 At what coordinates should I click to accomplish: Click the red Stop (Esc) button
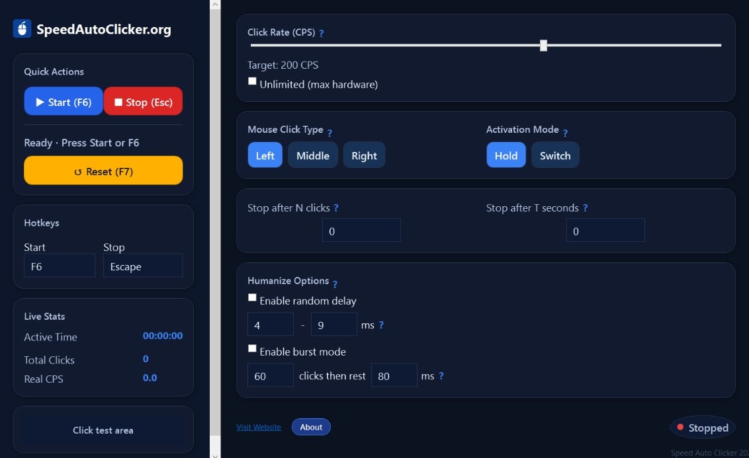point(144,101)
